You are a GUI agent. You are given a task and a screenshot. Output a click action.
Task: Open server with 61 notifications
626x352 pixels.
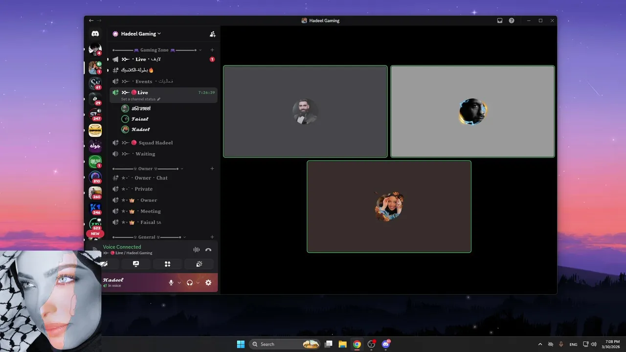(x=95, y=83)
